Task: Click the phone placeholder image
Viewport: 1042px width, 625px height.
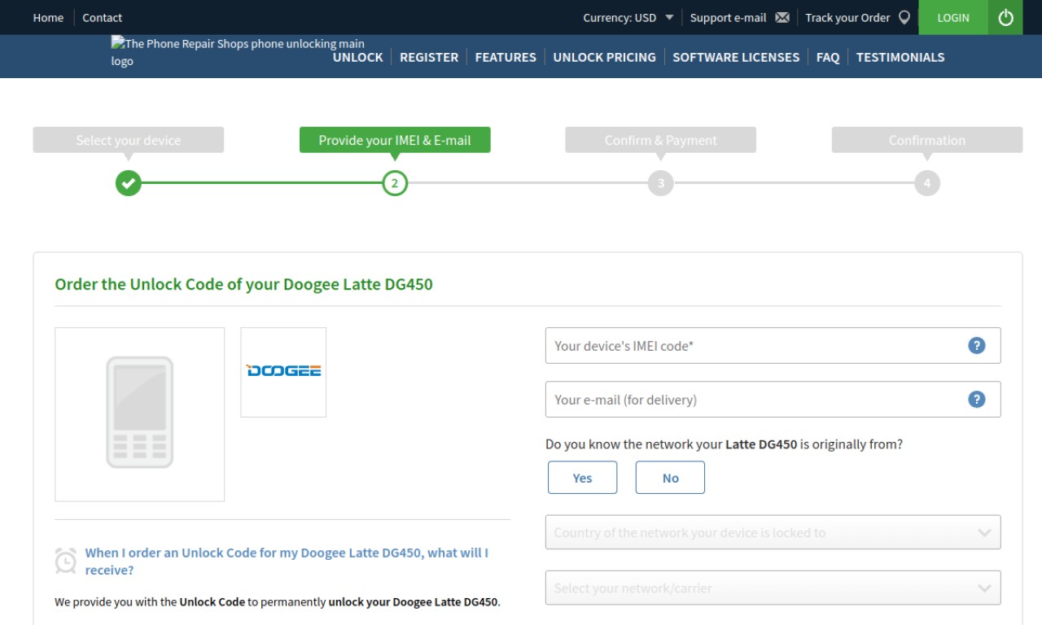Action: point(140,414)
